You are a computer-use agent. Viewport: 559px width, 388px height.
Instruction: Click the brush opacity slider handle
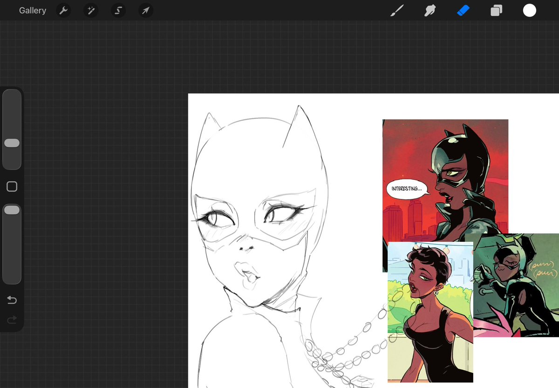[12, 210]
